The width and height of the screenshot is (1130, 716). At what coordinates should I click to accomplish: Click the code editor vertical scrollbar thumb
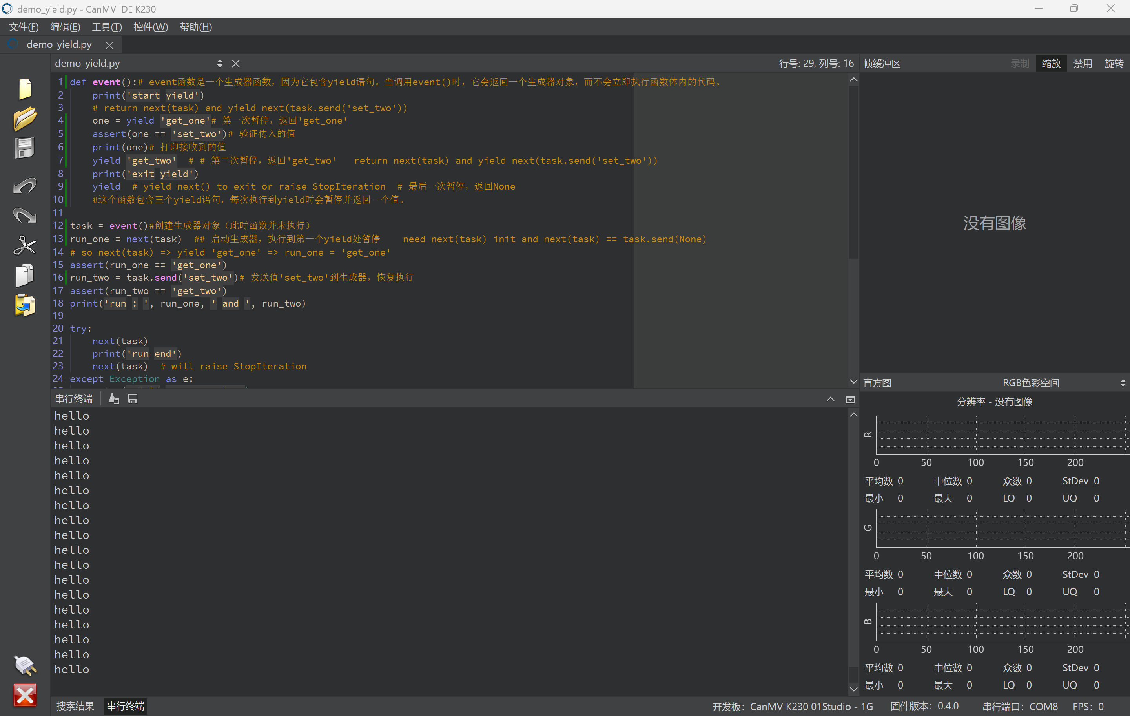[854, 172]
